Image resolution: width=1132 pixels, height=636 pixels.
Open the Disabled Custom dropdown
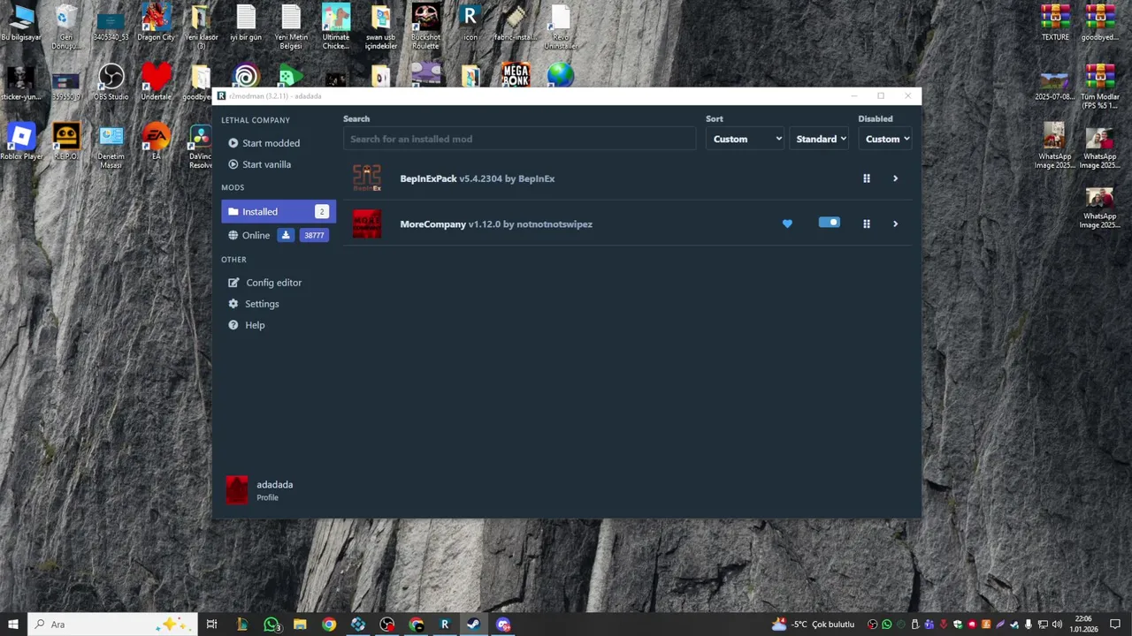coord(886,139)
